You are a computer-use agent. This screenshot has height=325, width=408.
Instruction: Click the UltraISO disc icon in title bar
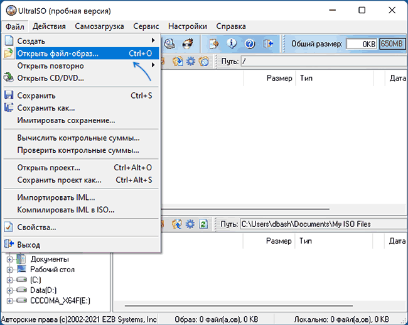[x=11, y=11]
